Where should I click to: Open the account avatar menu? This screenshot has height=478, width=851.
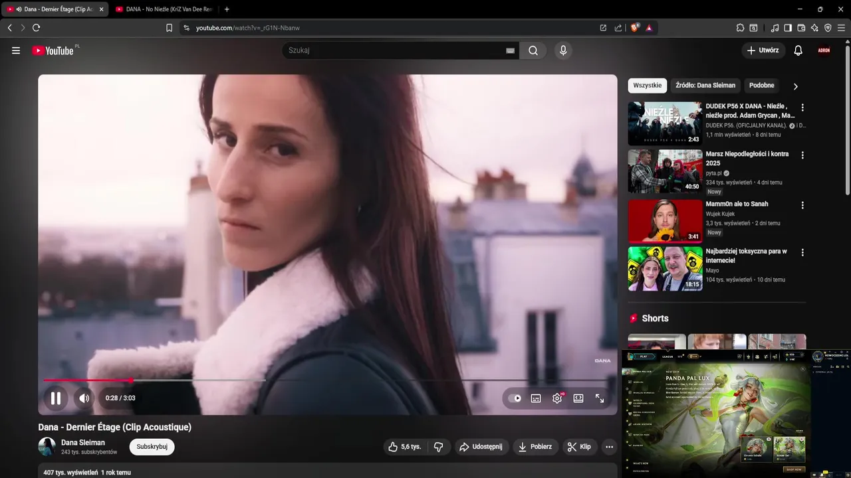[824, 50]
